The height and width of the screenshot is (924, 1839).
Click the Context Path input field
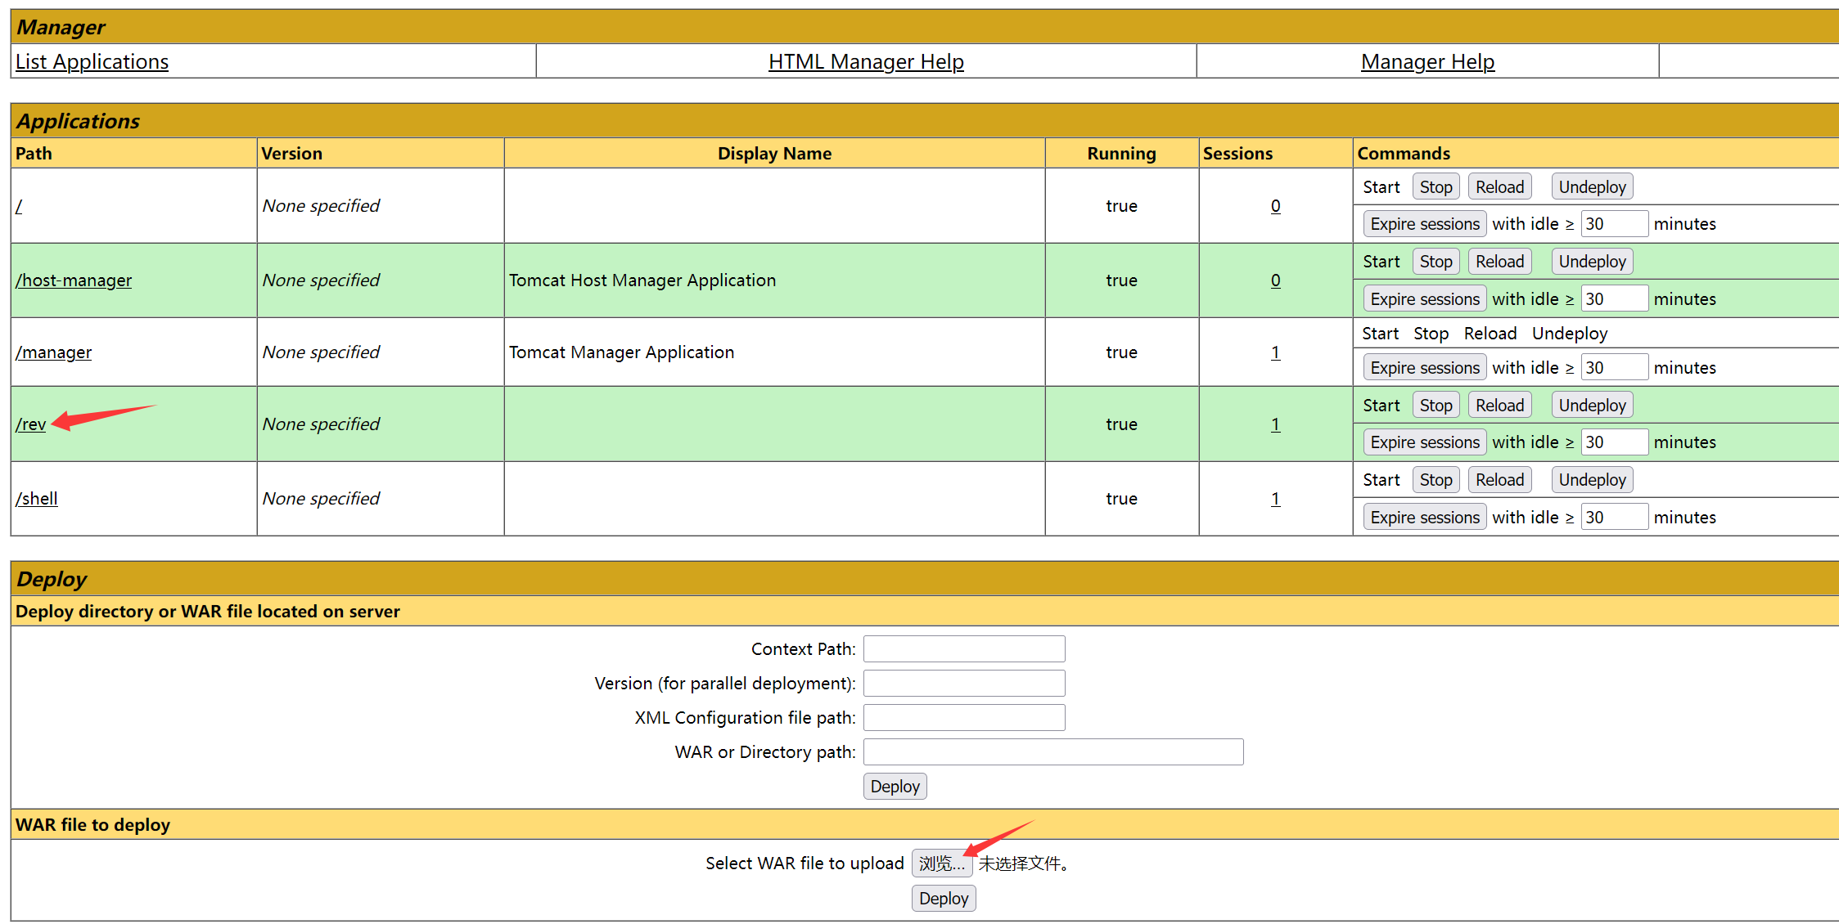point(964,649)
